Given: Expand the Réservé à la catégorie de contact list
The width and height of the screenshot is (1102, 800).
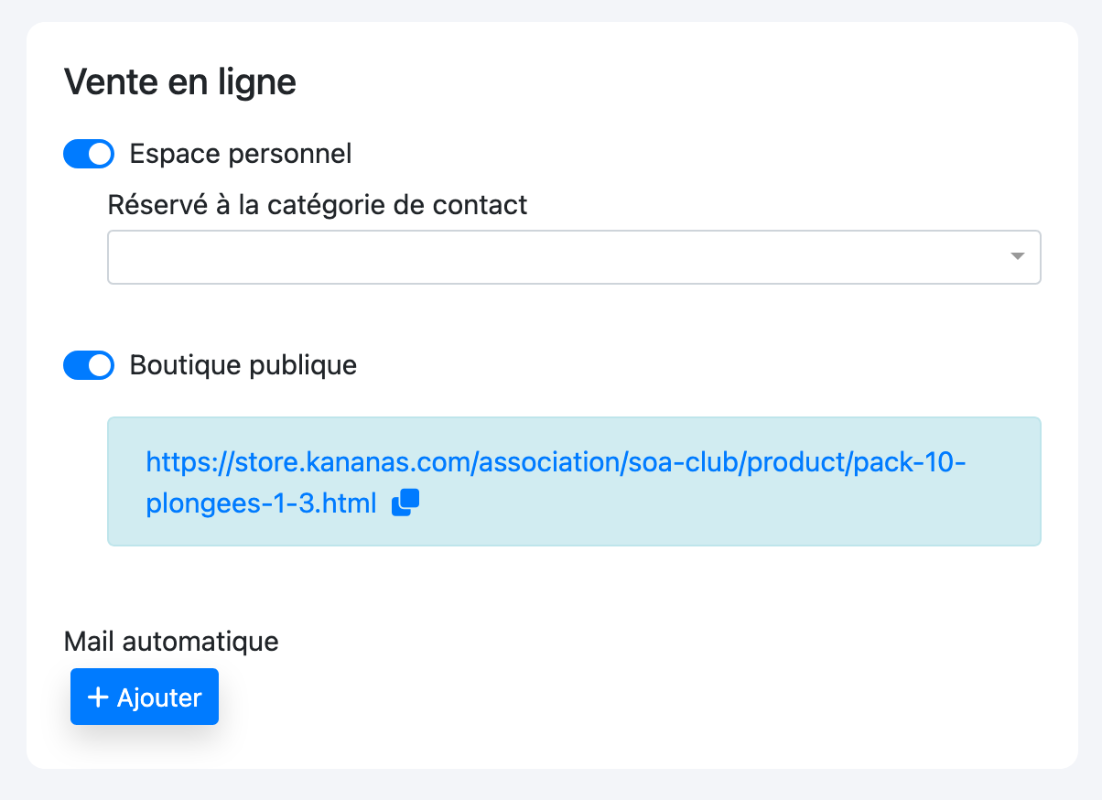Looking at the screenshot, I should pyautogui.click(x=574, y=257).
